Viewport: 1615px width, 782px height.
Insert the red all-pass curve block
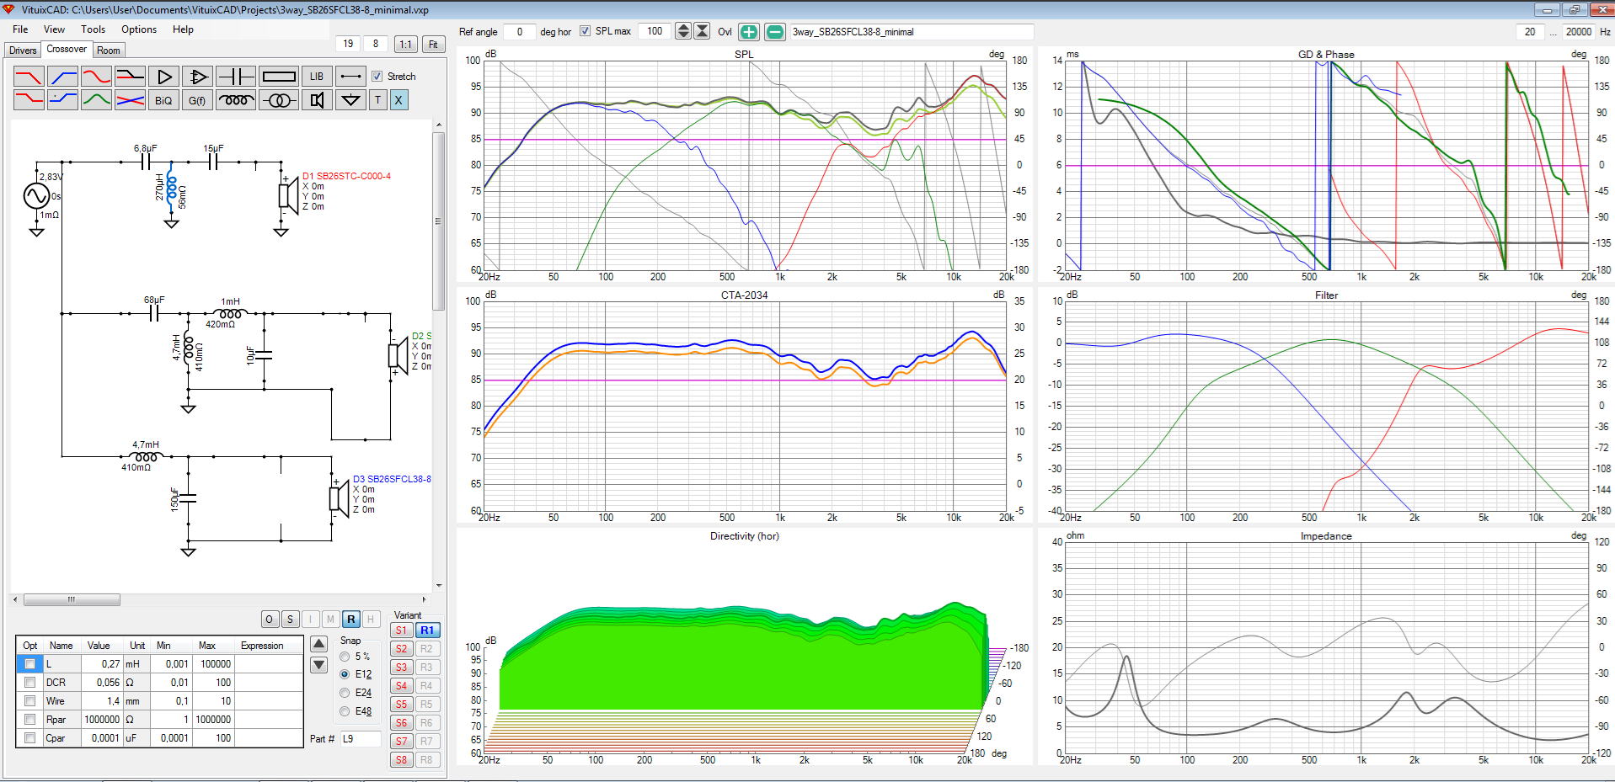click(x=96, y=77)
